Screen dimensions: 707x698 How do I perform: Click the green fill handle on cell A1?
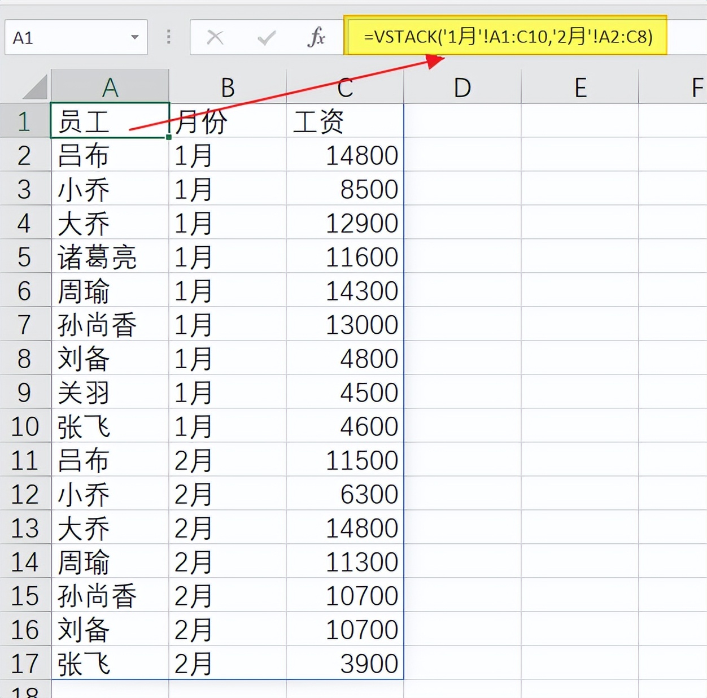coord(169,137)
